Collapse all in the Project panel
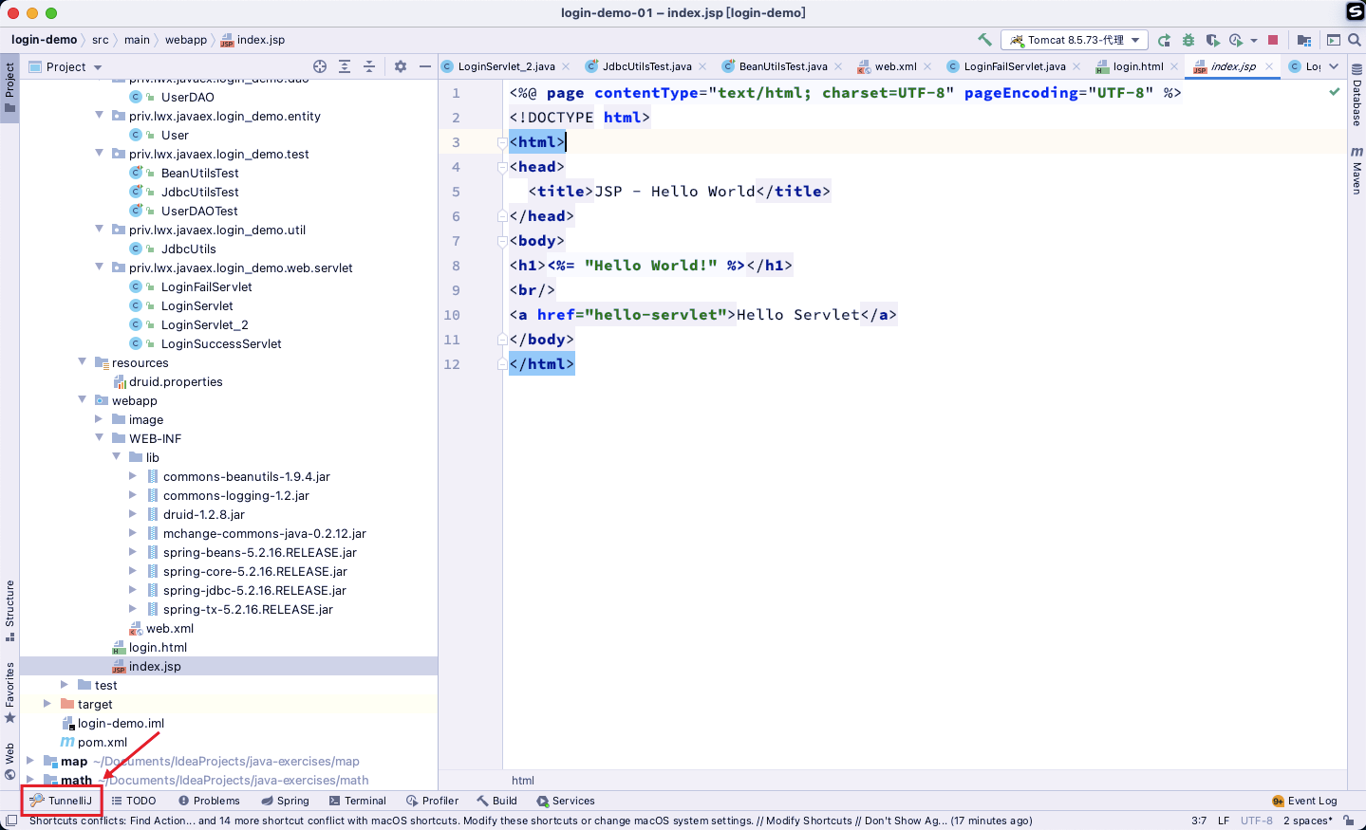Image resolution: width=1366 pixels, height=830 pixels. click(369, 66)
